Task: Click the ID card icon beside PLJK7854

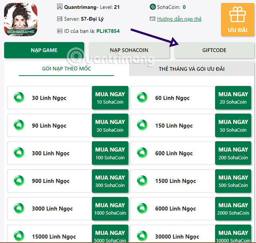Action: 60,31
